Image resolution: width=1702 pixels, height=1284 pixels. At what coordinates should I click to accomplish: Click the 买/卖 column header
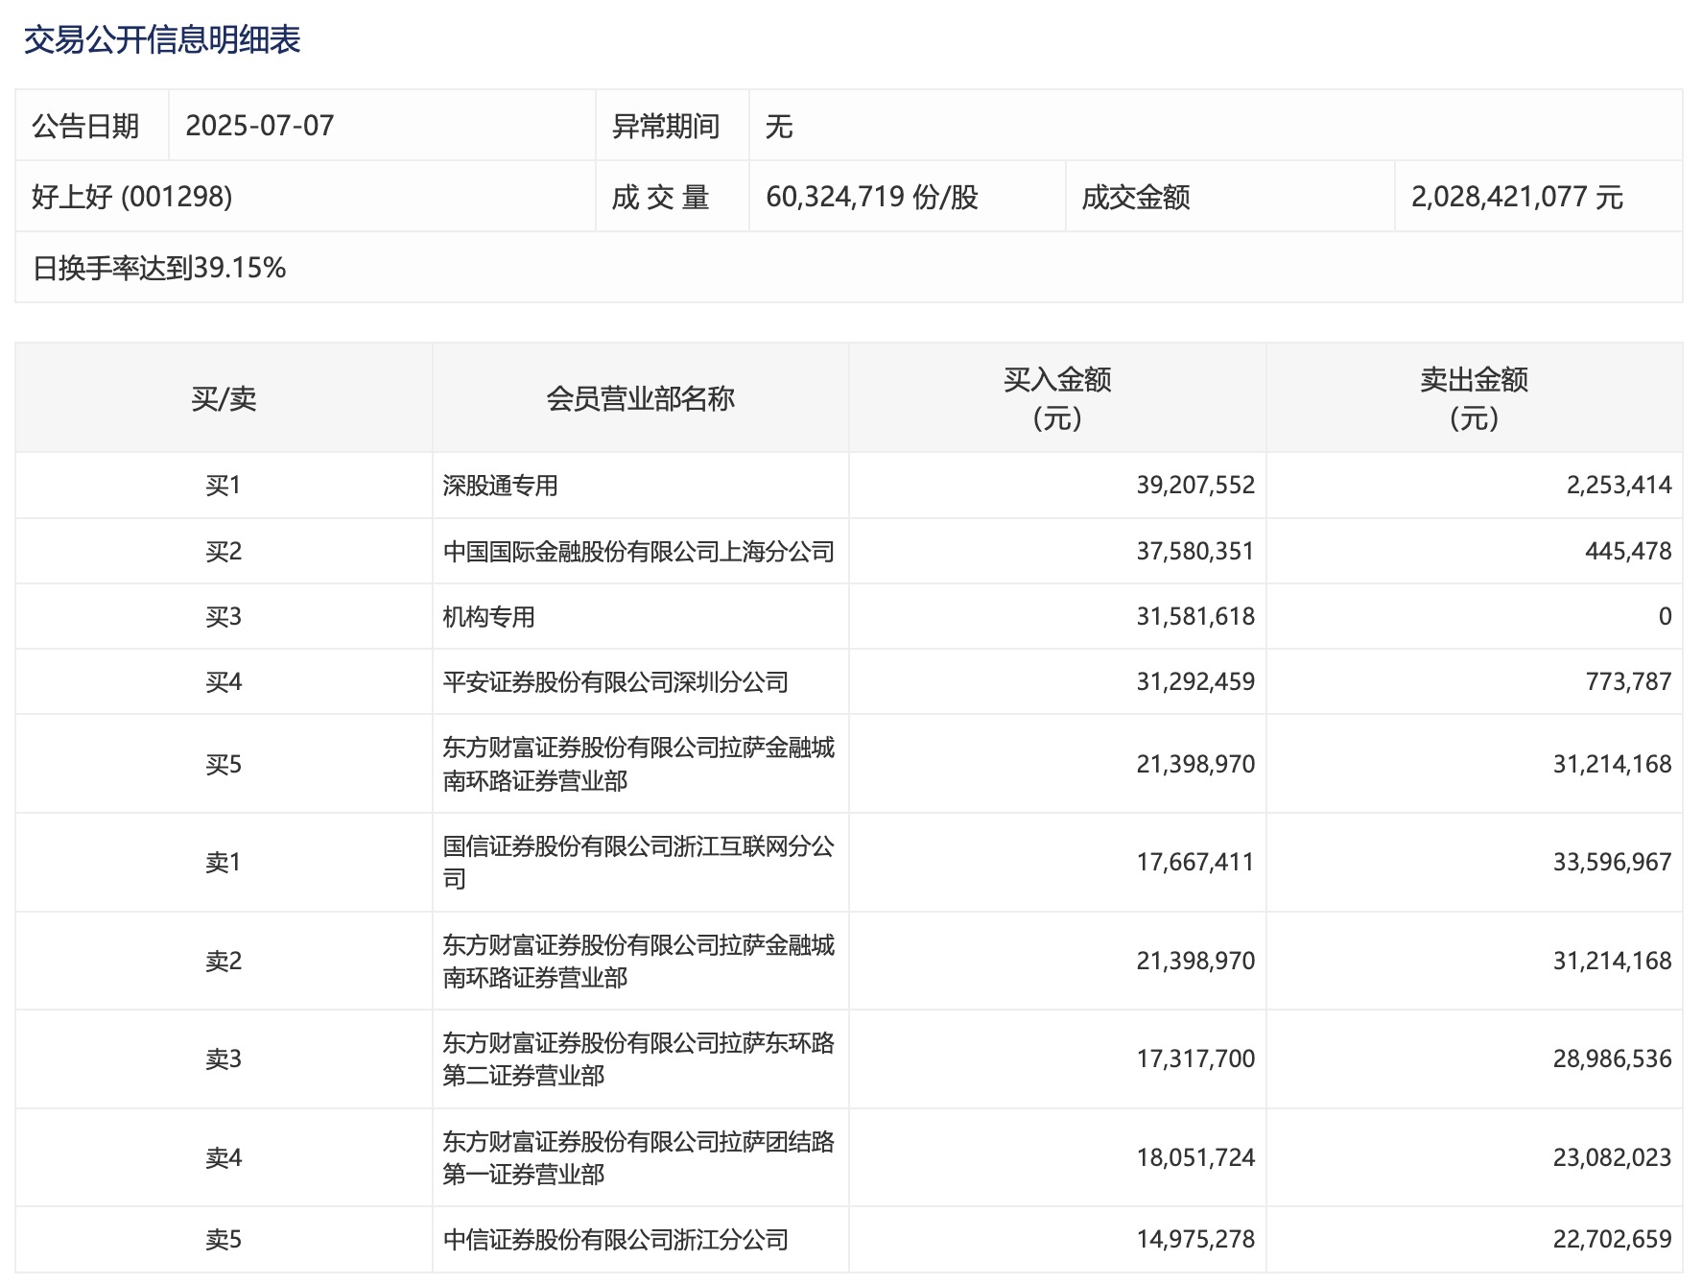[224, 398]
